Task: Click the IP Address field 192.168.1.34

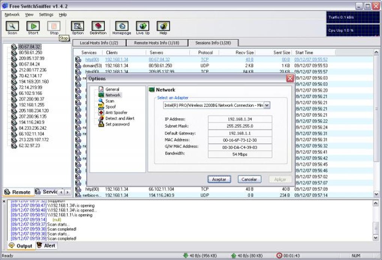Action: [240, 119]
